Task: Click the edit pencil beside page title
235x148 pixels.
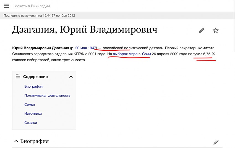Action: [202, 31]
